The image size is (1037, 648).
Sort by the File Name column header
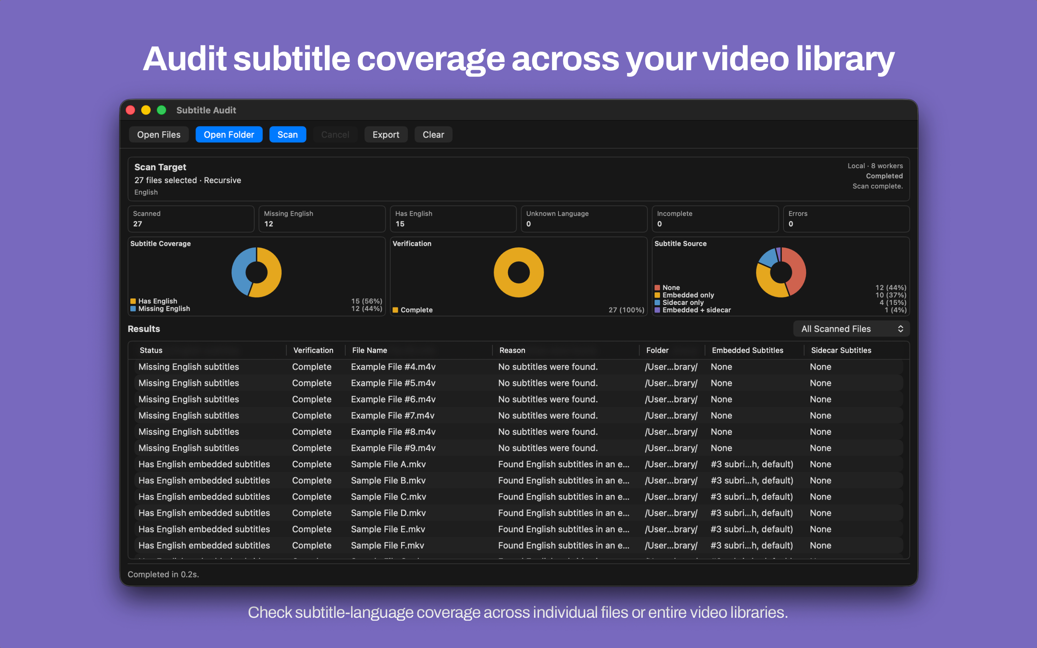click(x=369, y=350)
